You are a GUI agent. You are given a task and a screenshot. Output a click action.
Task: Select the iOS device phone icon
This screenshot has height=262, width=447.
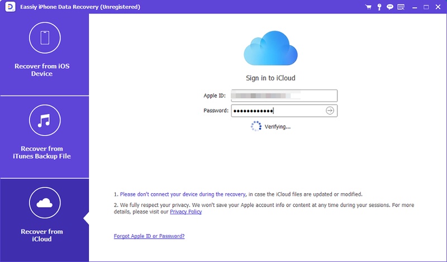click(45, 37)
